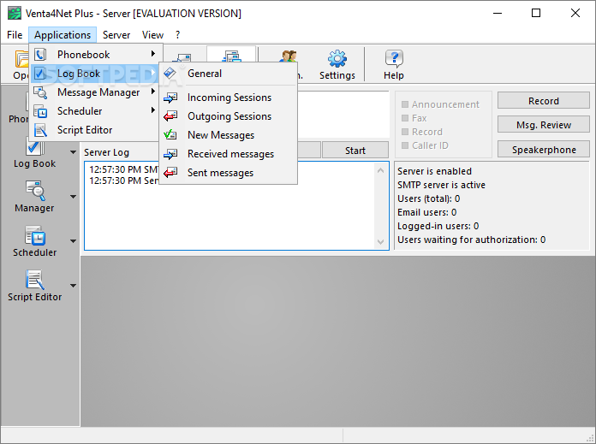
Task: Toggle the Caller ID checkbox
Action: click(x=405, y=145)
